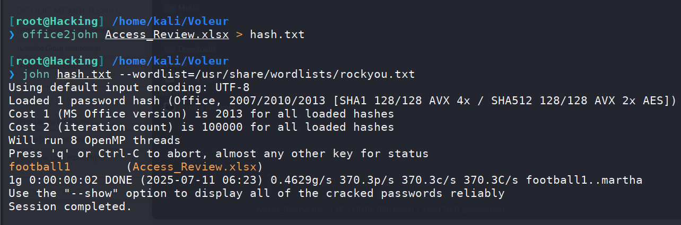
Task: Click the 'Will run 8 OpenMP threads' line
Action: pos(94,140)
